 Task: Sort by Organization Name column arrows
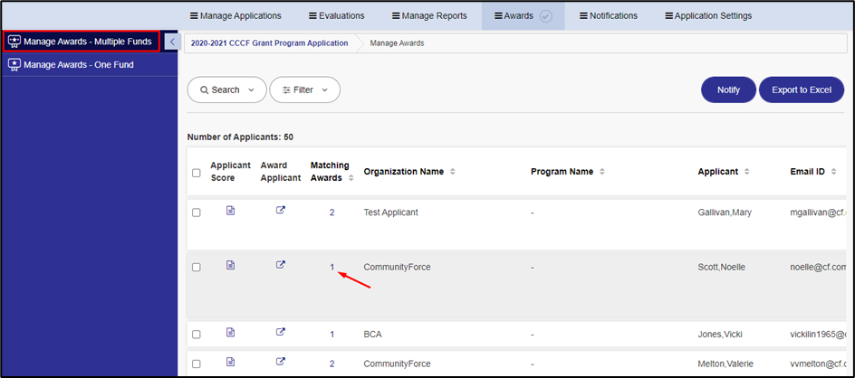pos(453,172)
